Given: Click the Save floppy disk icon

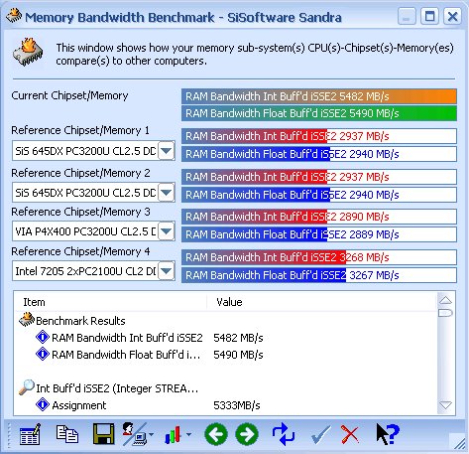Looking at the screenshot, I should tap(103, 433).
